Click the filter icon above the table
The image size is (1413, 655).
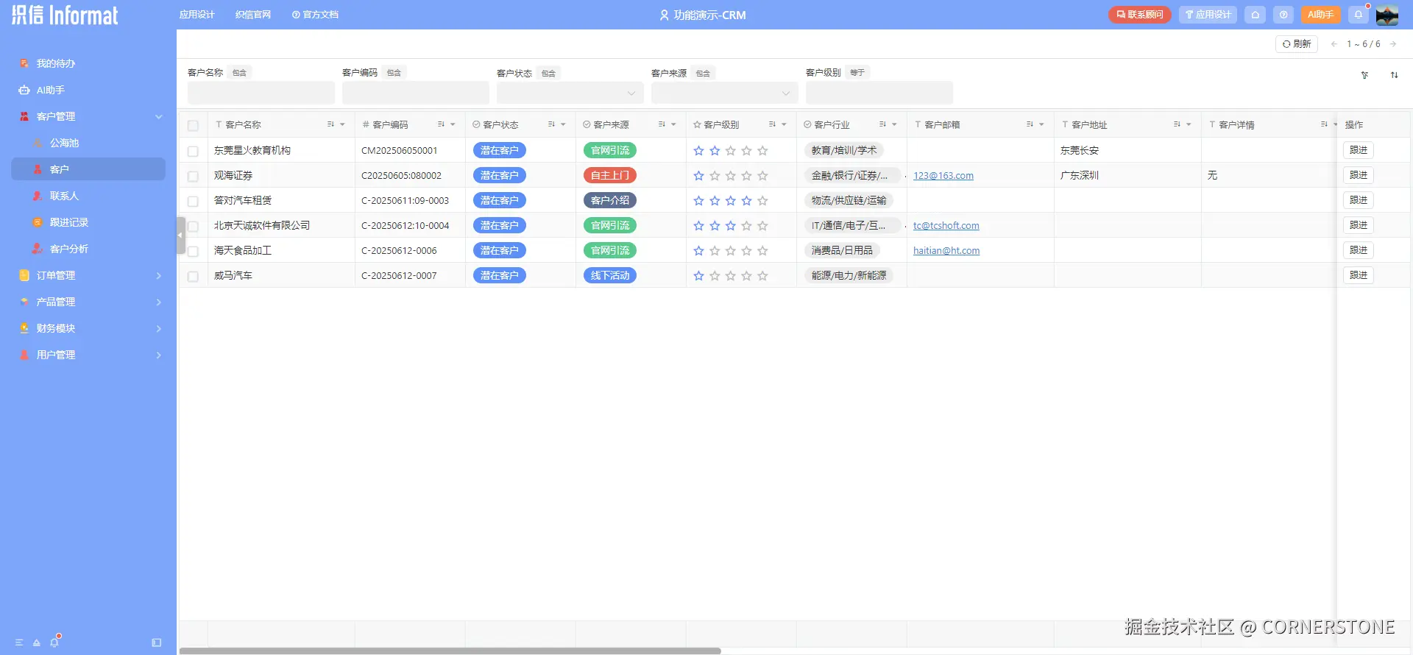coord(1364,75)
